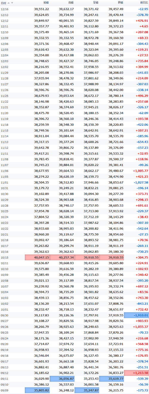Select the 12/16 date row
Image resolution: width=149 pixels, height=394 pixels.
pos(74,9)
